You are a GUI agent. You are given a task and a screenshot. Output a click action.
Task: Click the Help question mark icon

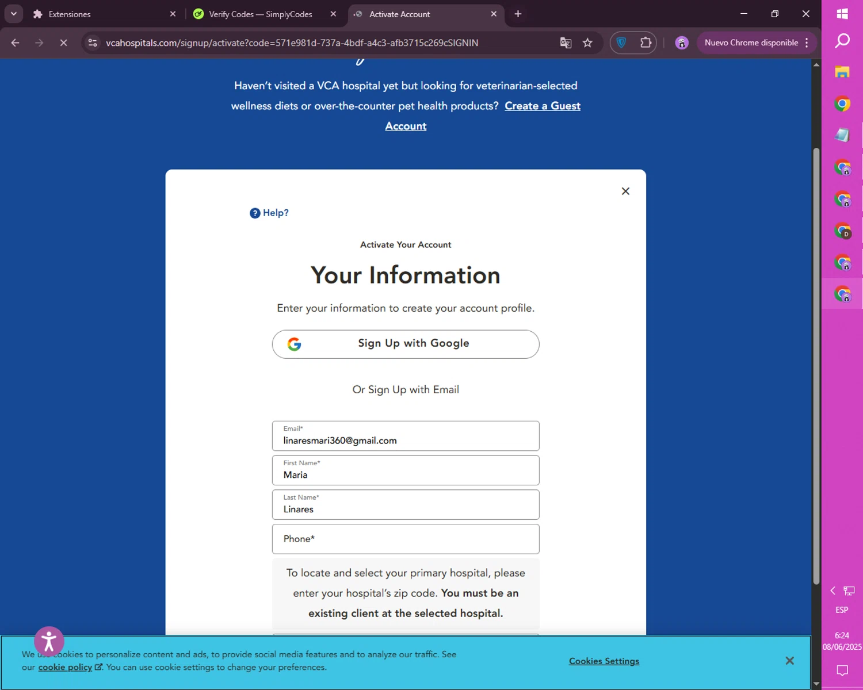(255, 213)
